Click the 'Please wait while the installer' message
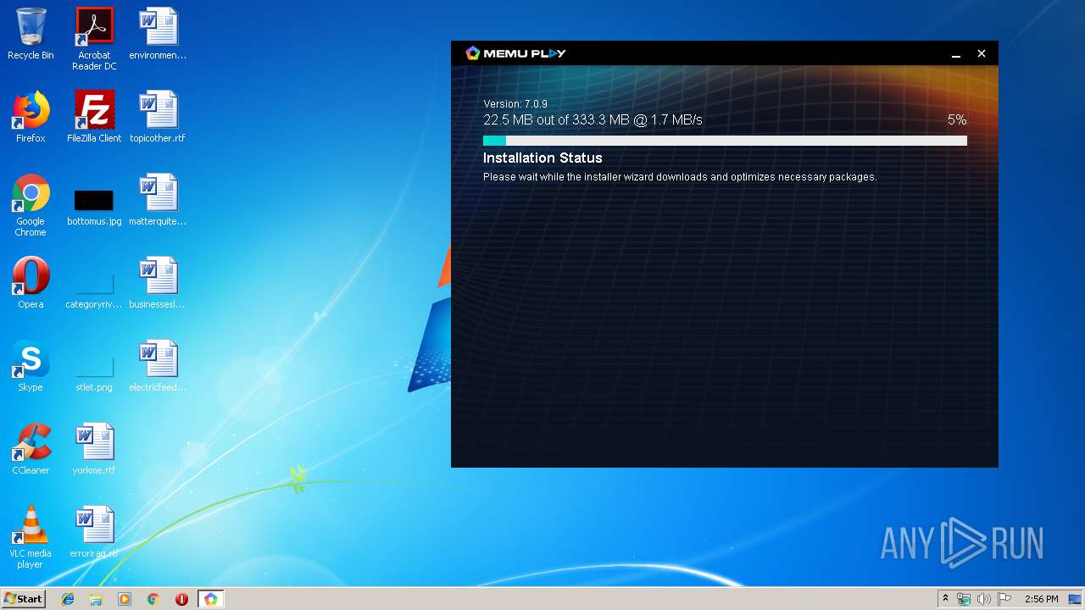This screenshot has width=1085, height=610. coord(680,177)
